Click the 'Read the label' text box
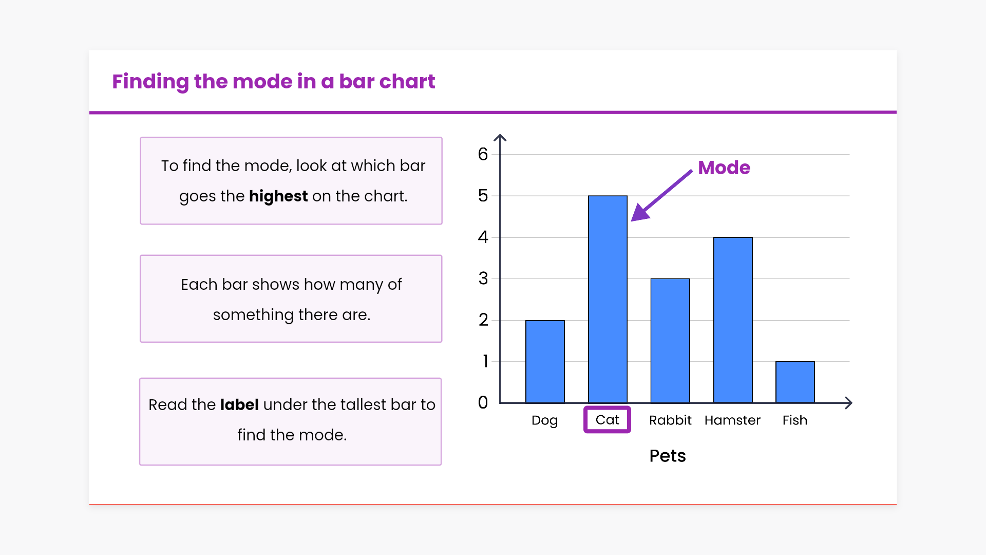Image resolution: width=986 pixels, height=555 pixels. 291,422
